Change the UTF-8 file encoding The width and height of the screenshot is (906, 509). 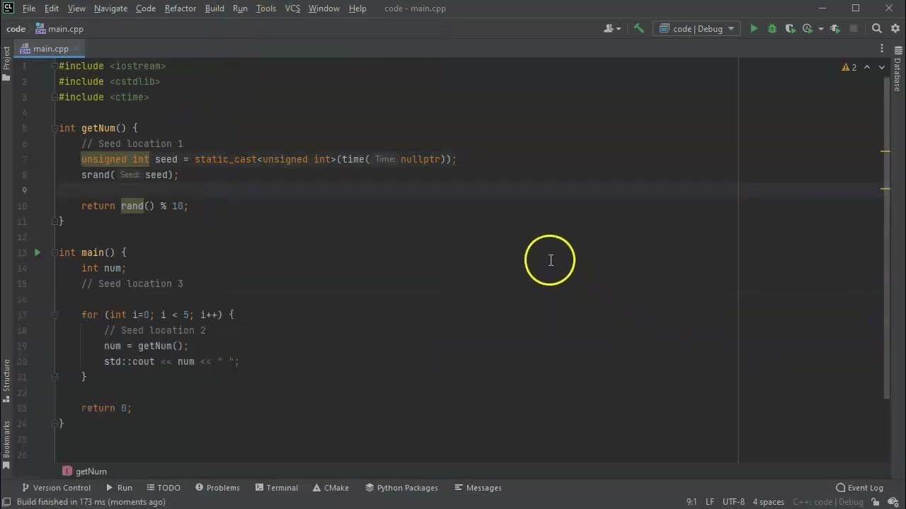(733, 502)
